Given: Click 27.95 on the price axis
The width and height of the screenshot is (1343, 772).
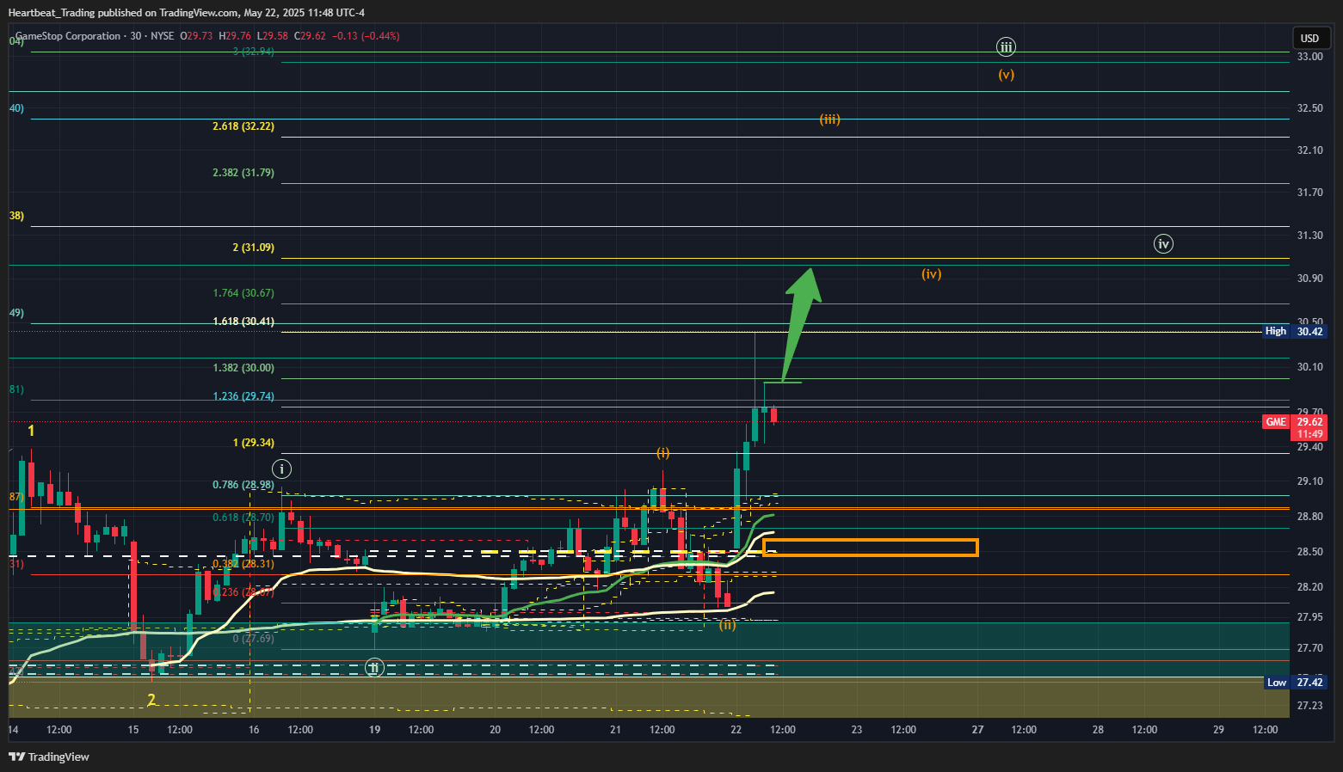Looking at the screenshot, I should (1309, 617).
